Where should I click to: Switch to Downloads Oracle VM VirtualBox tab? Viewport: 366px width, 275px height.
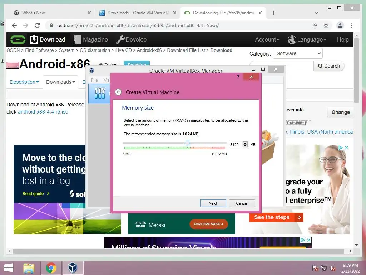[137, 13]
